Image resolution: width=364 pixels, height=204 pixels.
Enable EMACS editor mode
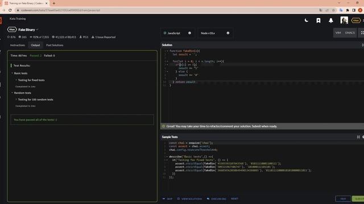tap(350, 33)
